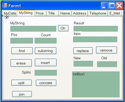Click the Form1 application icon in title bar
The image size is (125, 102).
click(5, 5)
